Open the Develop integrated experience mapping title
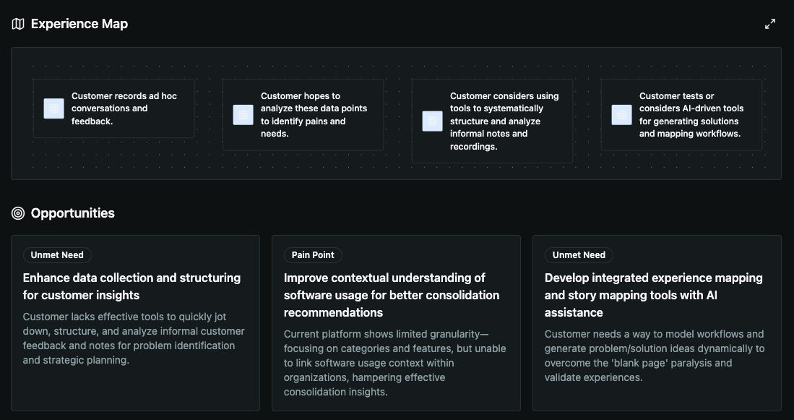Image resolution: width=794 pixels, height=420 pixels. 653,295
